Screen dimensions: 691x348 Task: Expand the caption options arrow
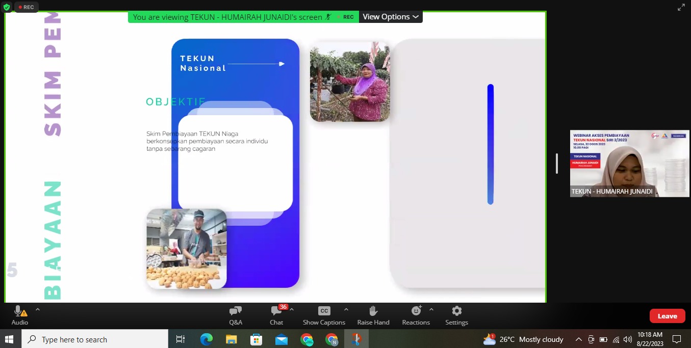click(346, 309)
